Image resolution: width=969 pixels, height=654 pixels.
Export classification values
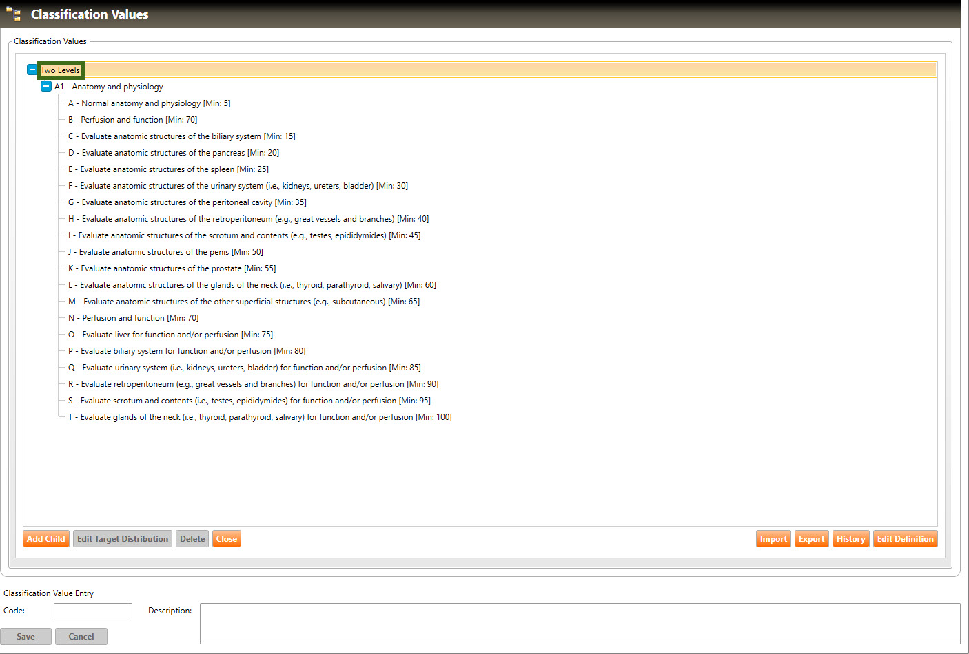(x=811, y=539)
